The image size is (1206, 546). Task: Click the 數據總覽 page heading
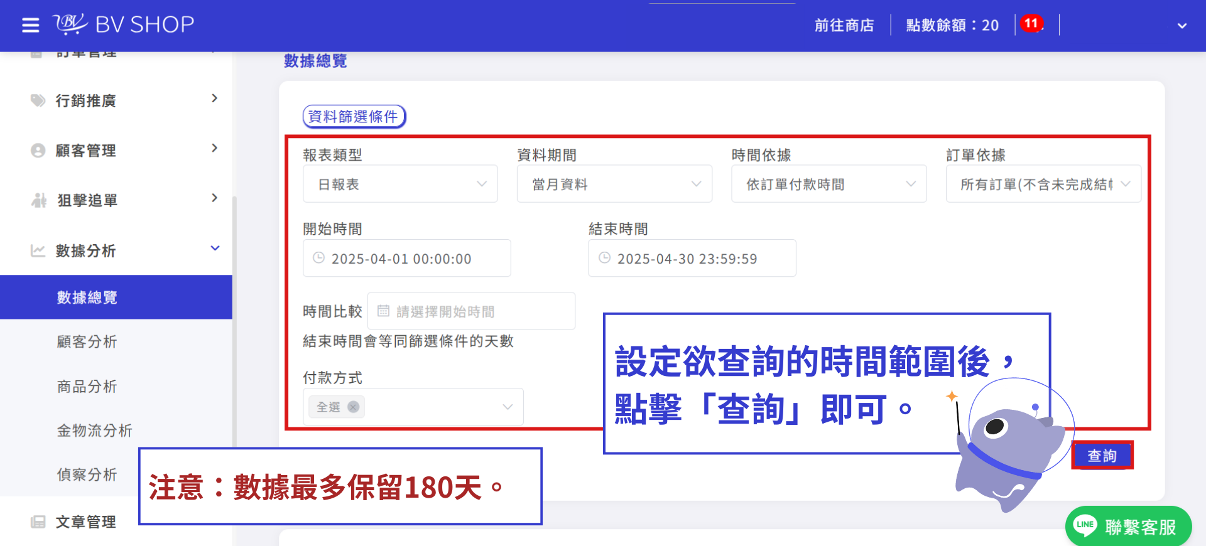coord(315,61)
